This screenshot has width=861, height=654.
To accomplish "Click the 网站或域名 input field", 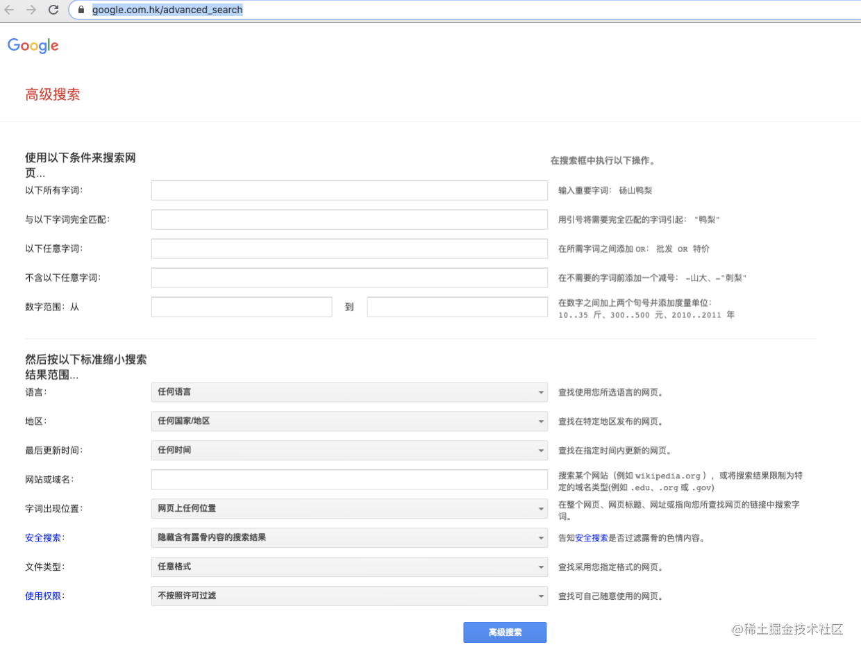I will [x=349, y=480].
